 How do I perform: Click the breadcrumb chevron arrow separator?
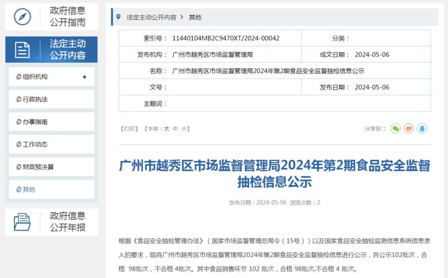point(181,17)
